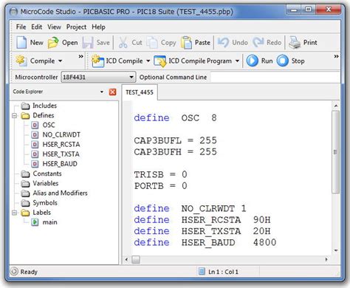Screen dimensions: 350x288
Task: Open the ICD Compile dropdown arrow
Action: coord(148,61)
